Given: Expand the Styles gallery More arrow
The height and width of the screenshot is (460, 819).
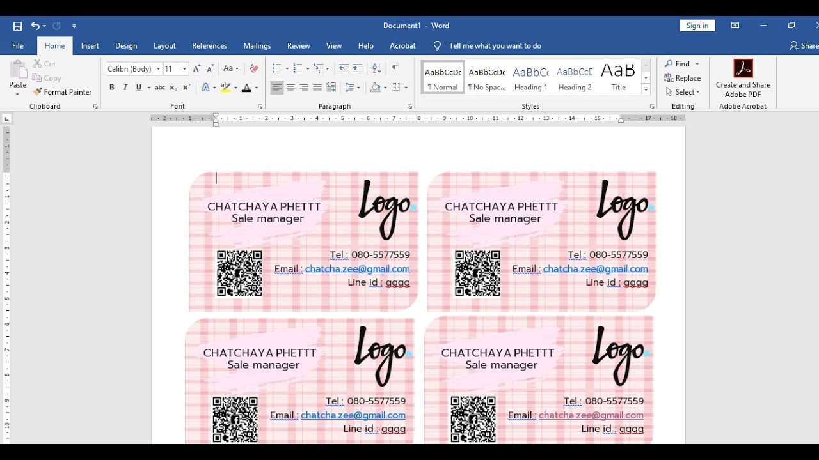Looking at the screenshot, I should click(646, 90).
